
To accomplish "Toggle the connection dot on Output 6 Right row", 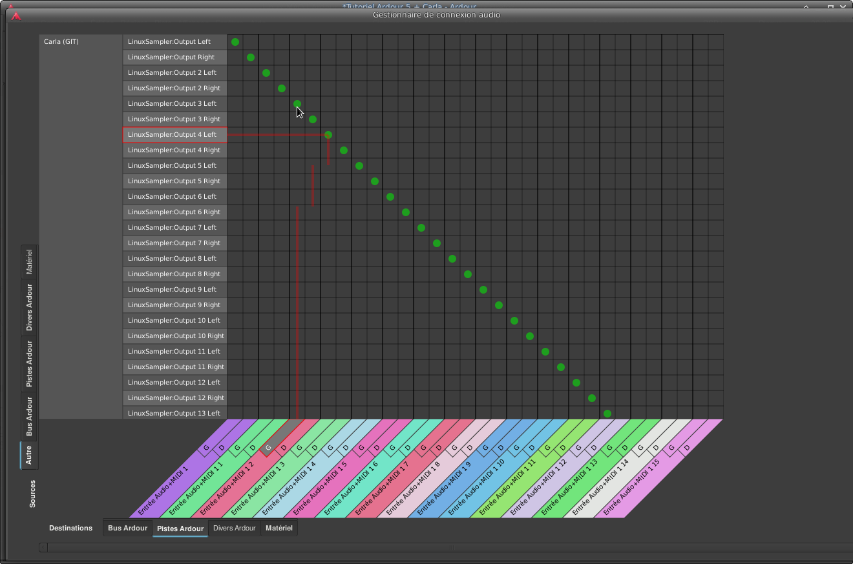I will coord(406,212).
